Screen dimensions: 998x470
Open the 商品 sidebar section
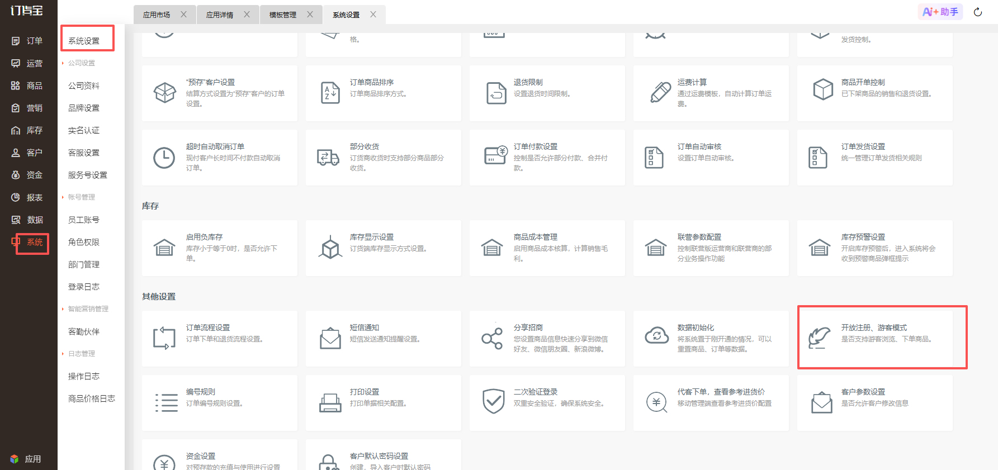(27, 86)
